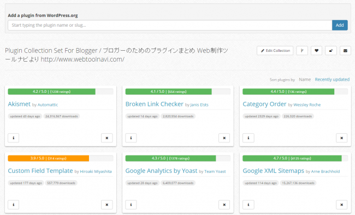Email the collection via envelope icon
This screenshot has height=215, width=355.
[345, 50]
